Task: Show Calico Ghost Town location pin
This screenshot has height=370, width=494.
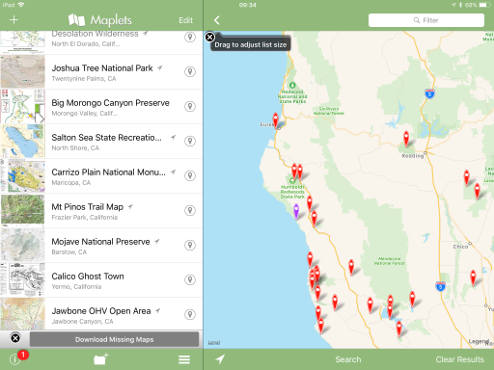Action: [x=190, y=279]
